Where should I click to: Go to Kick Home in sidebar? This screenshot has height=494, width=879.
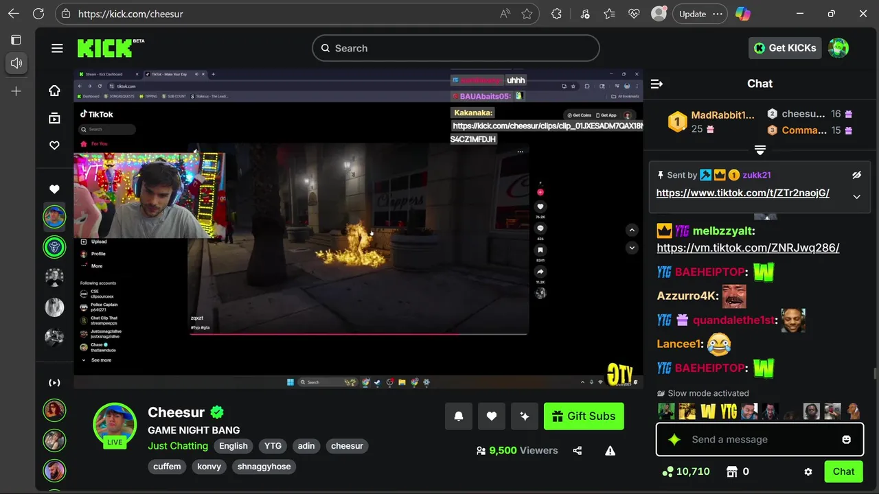[x=54, y=91]
